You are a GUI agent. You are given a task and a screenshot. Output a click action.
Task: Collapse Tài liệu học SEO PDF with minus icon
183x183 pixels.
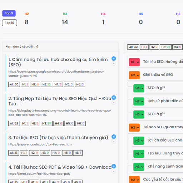114,171
